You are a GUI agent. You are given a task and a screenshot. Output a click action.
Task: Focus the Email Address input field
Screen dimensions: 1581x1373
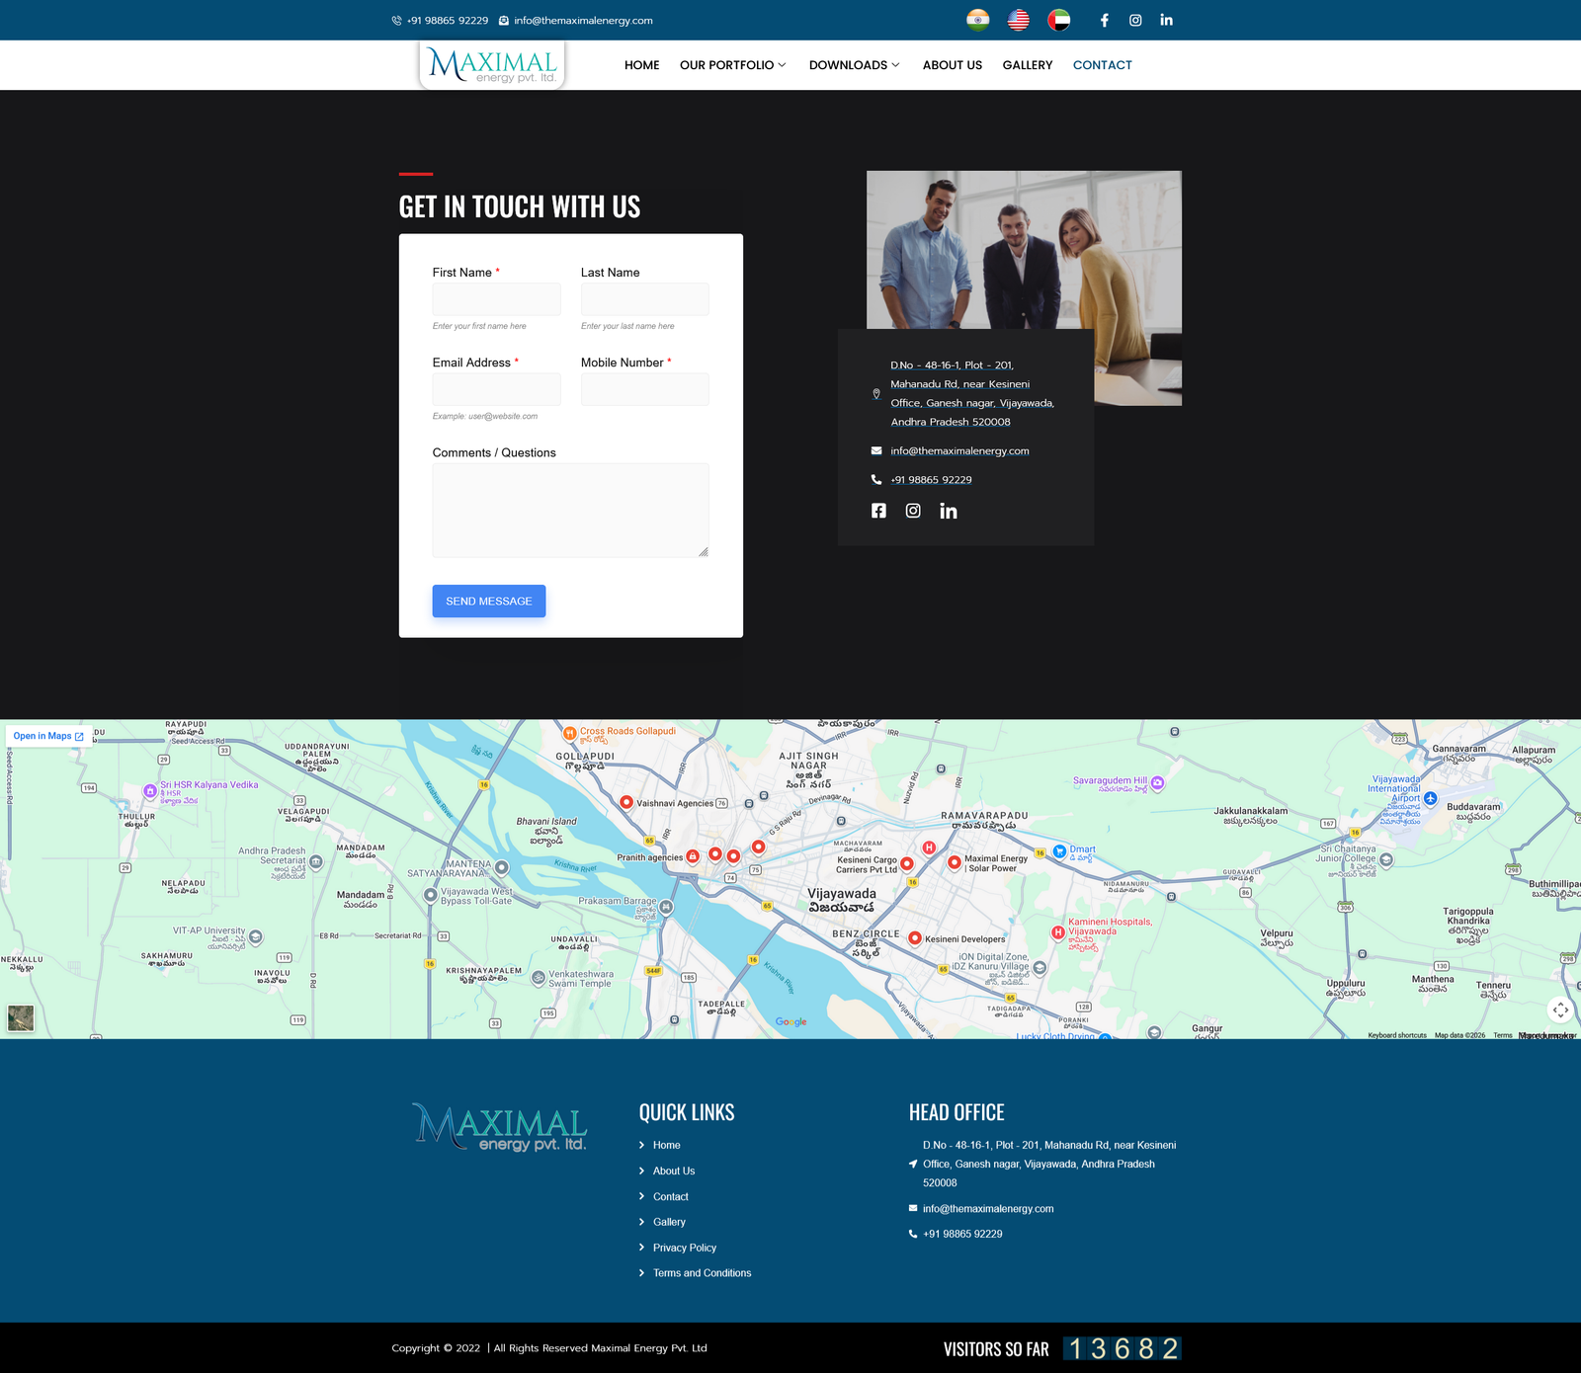pos(496,389)
